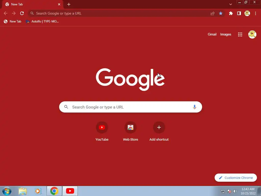Open the clock showing 12:43 AM

[x=248, y=191]
